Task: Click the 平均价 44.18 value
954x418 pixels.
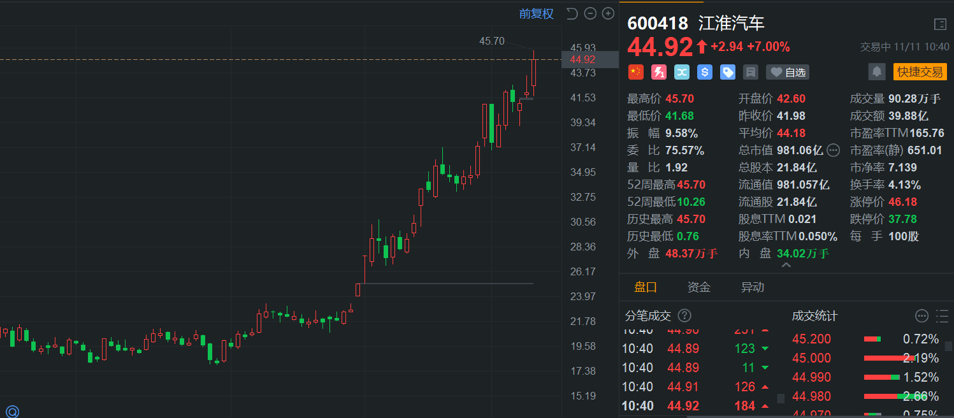Action: coord(791,133)
